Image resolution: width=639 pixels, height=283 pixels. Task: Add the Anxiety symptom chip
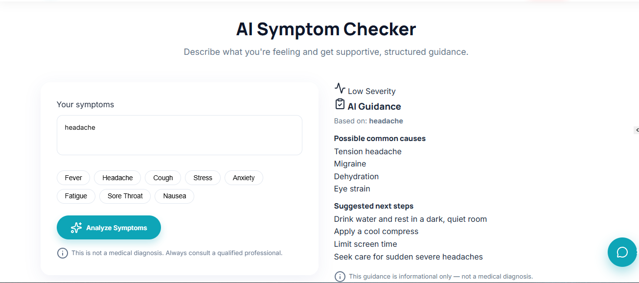(x=244, y=178)
